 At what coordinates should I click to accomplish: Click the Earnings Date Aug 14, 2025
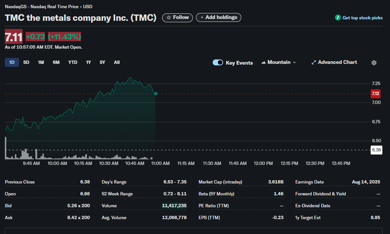pos(366,182)
